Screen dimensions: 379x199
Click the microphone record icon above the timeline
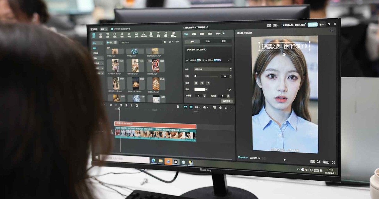pyautogui.click(x=178, y=107)
